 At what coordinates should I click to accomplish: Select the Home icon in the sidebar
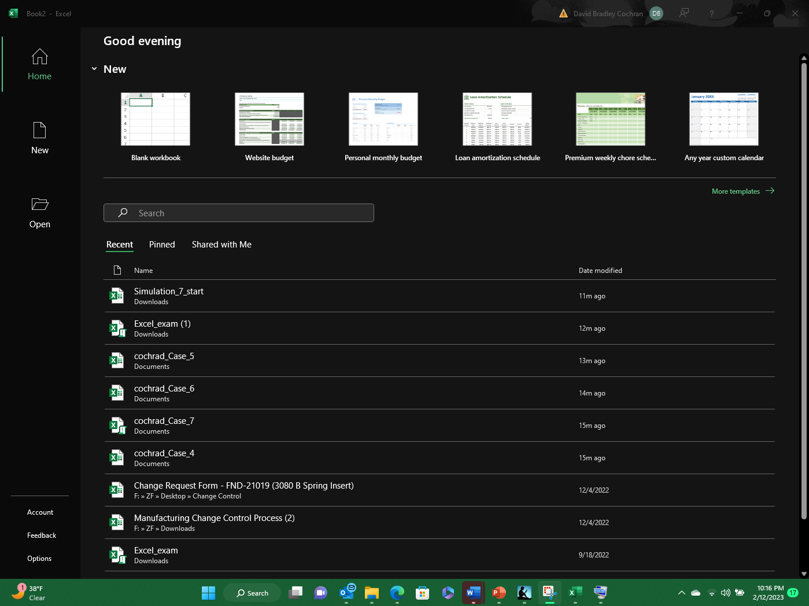point(39,64)
